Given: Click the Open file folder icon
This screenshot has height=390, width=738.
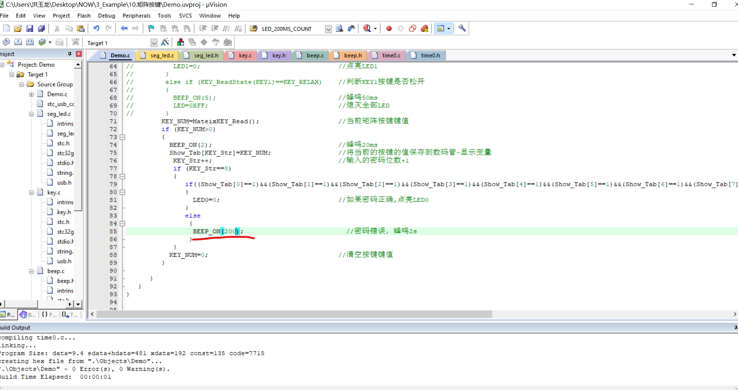Looking at the screenshot, I should tap(18, 28).
